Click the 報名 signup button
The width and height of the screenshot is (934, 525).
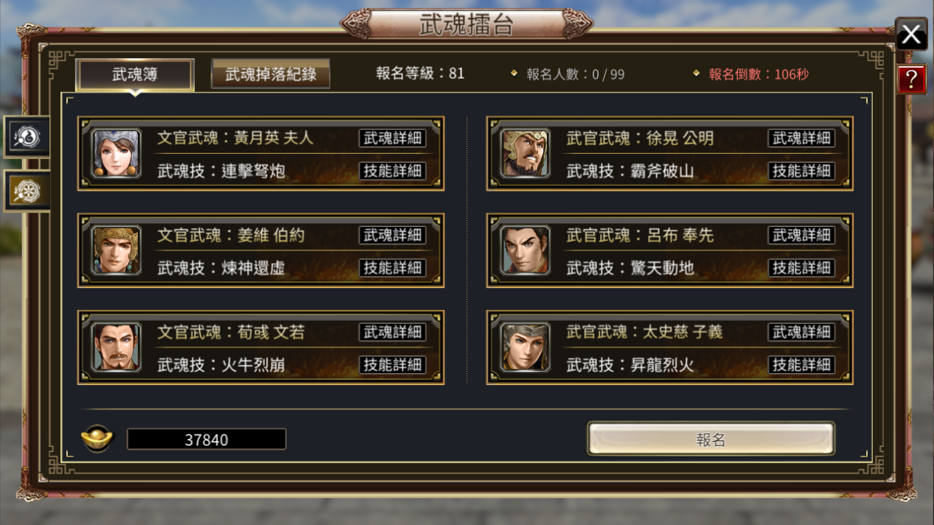(x=711, y=440)
